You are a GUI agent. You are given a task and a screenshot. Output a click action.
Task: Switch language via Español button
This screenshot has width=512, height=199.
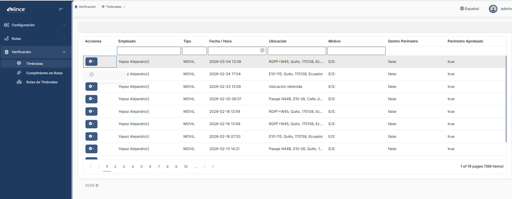pos(469,9)
